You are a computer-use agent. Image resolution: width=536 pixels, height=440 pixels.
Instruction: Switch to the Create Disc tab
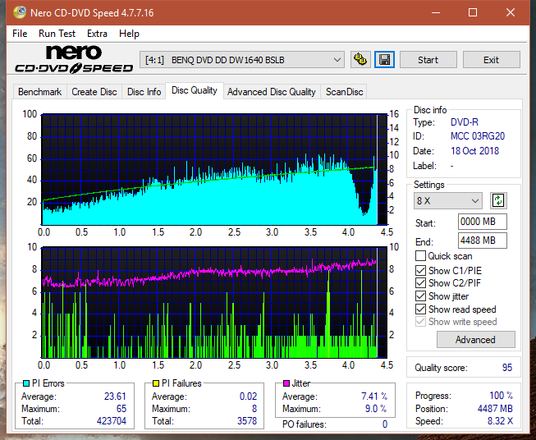tap(94, 92)
